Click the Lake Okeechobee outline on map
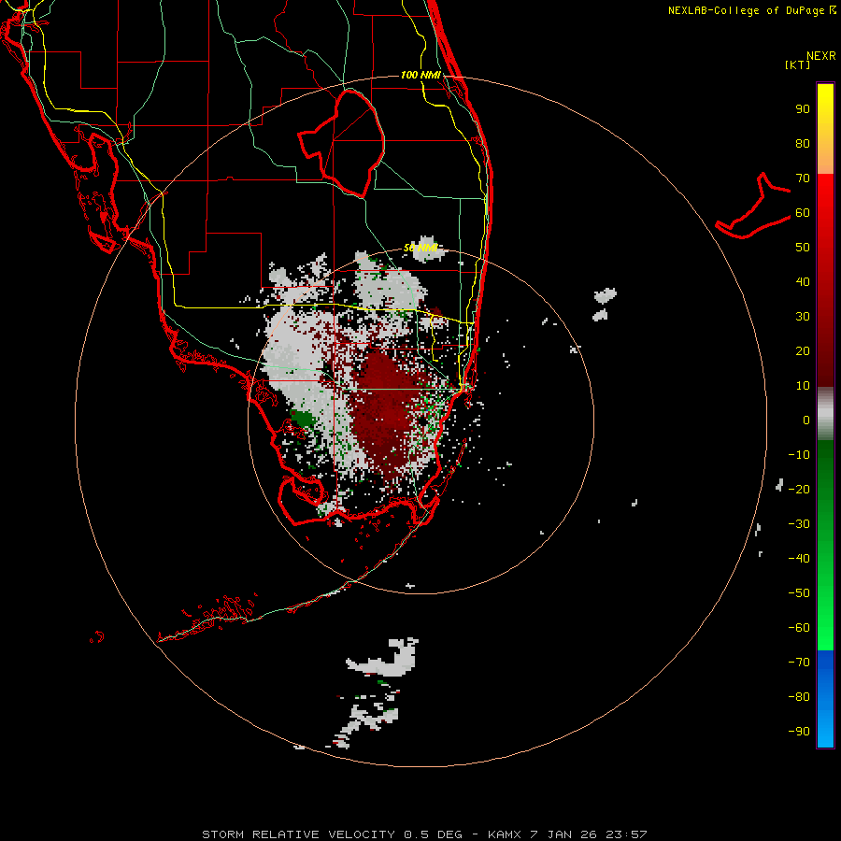Viewport: 841px width, 841px height. point(343,142)
